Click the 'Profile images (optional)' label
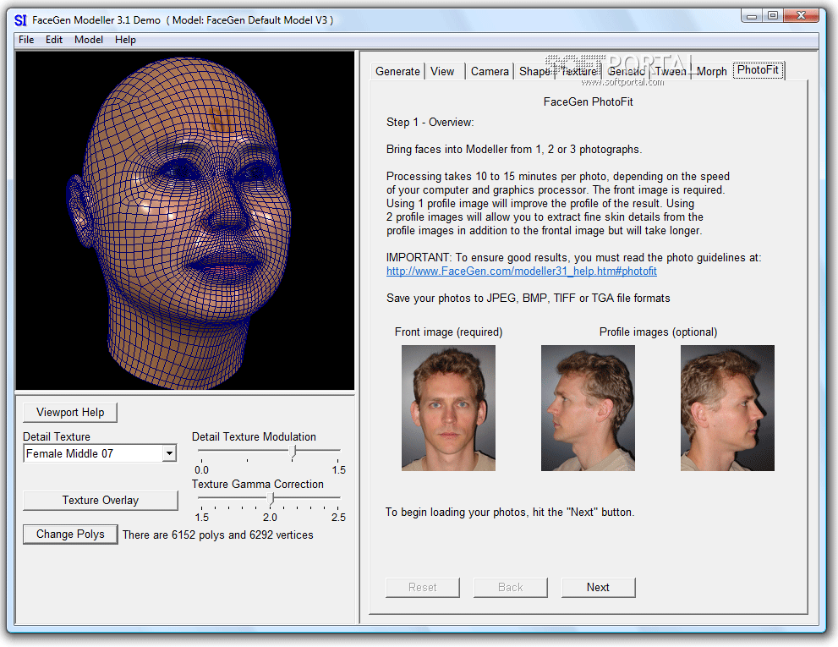Screen dimensions: 838x647 point(658,332)
